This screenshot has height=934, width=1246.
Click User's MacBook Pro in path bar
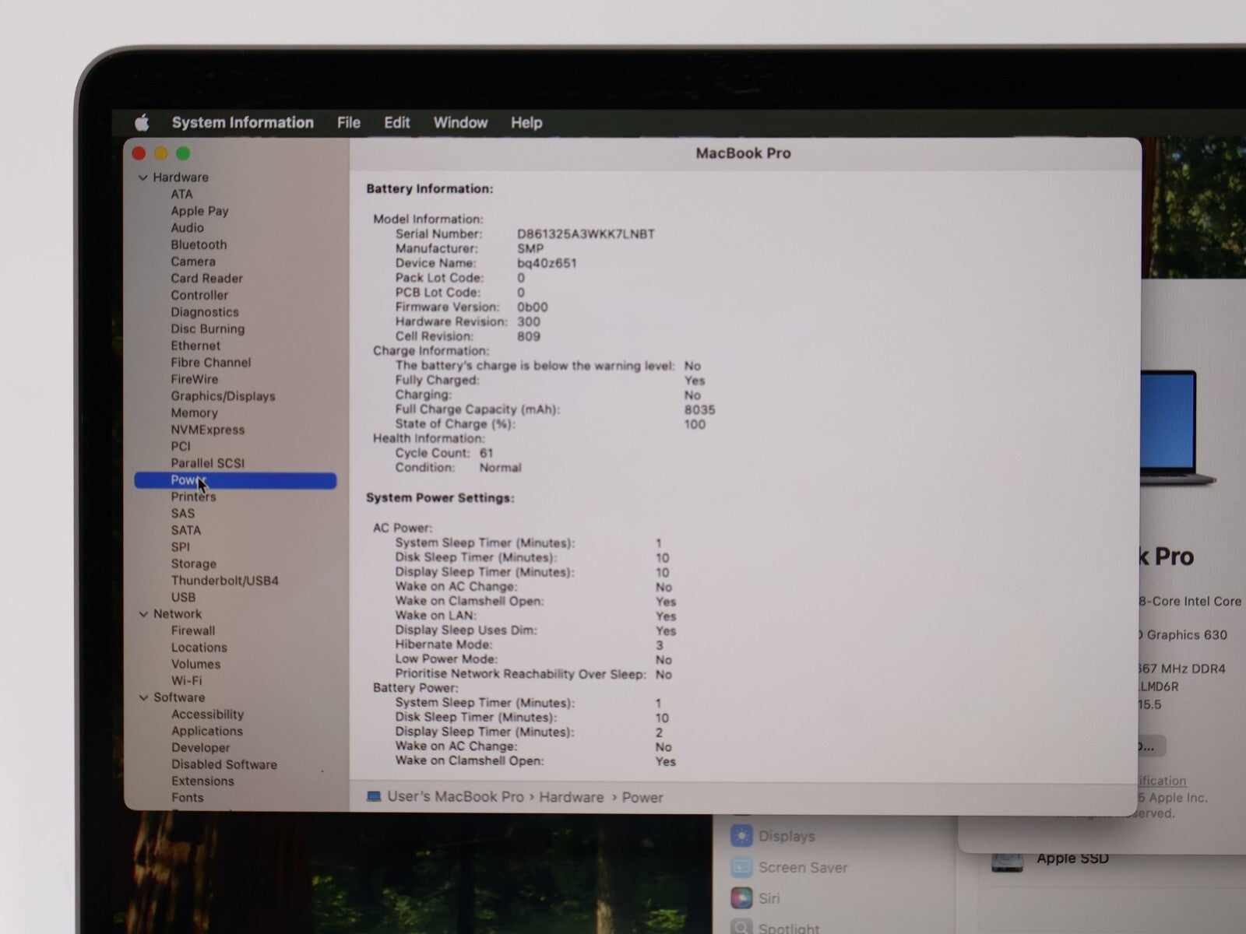click(x=455, y=797)
